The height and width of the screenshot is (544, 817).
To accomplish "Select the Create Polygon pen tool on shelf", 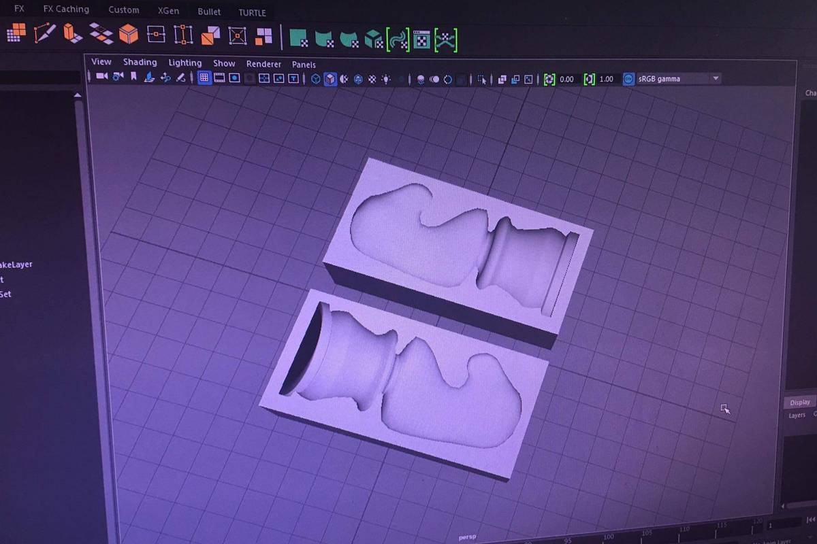I will click(x=44, y=32).
